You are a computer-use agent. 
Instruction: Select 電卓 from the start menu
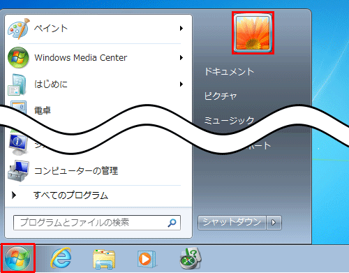click(43, 110)
